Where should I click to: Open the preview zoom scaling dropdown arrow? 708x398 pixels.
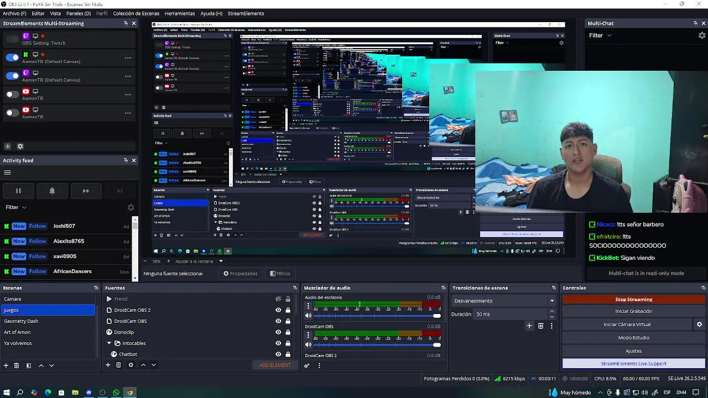(x=221, y=261)
